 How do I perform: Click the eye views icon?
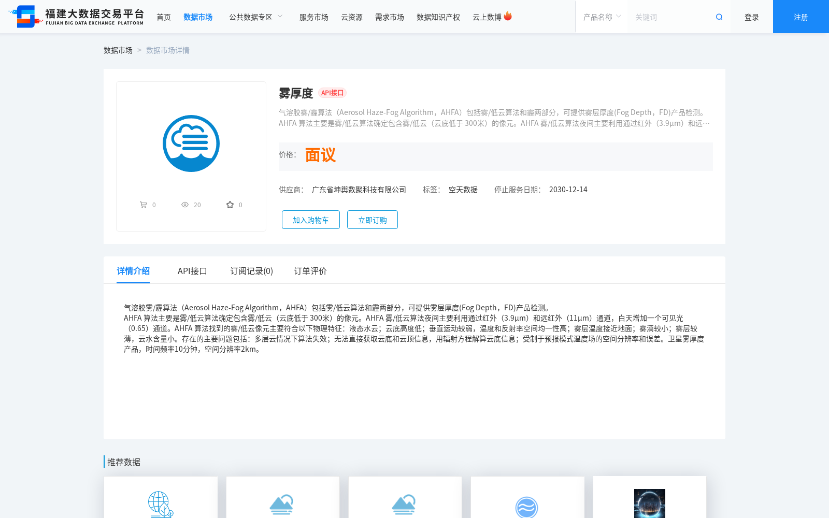tap(185, 205)
